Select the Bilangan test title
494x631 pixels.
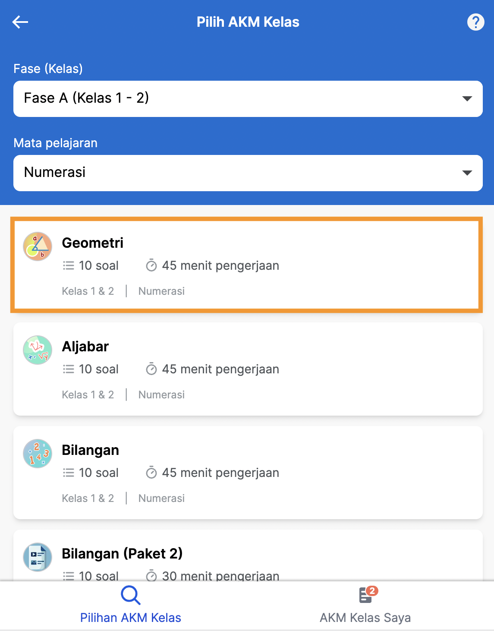click(91, 450)
